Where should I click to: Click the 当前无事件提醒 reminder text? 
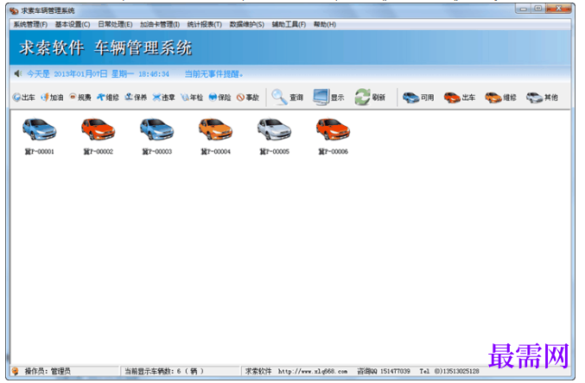(213, 74)
